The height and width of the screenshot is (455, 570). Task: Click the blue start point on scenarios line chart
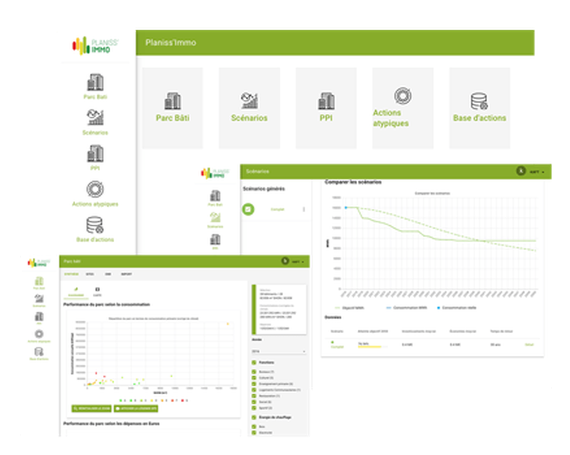[x=346, y=207]
